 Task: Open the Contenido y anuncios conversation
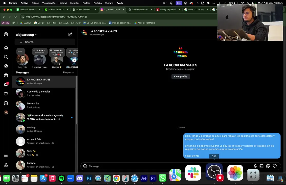(44, 93)
